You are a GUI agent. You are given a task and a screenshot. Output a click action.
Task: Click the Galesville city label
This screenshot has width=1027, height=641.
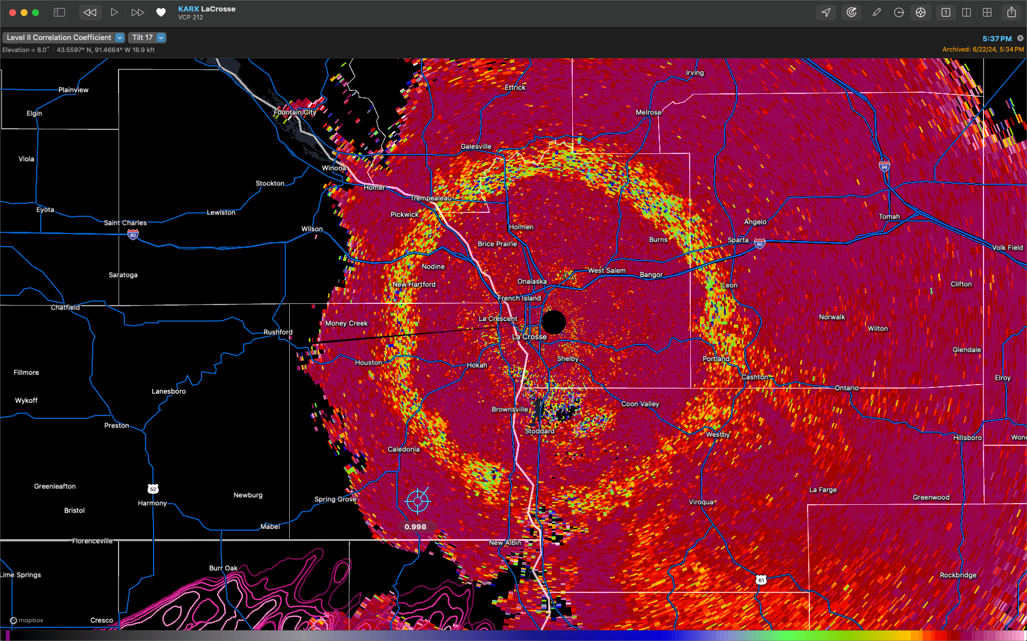(476, 147)
